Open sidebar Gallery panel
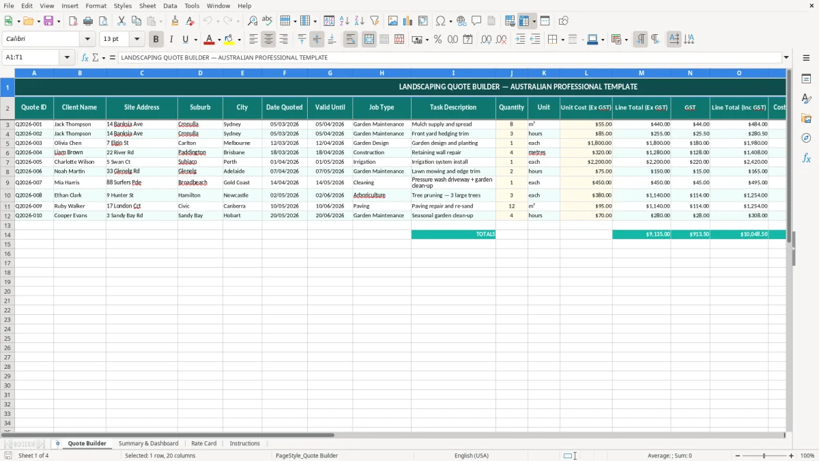 pyautogui.click(x=806, y=119)
